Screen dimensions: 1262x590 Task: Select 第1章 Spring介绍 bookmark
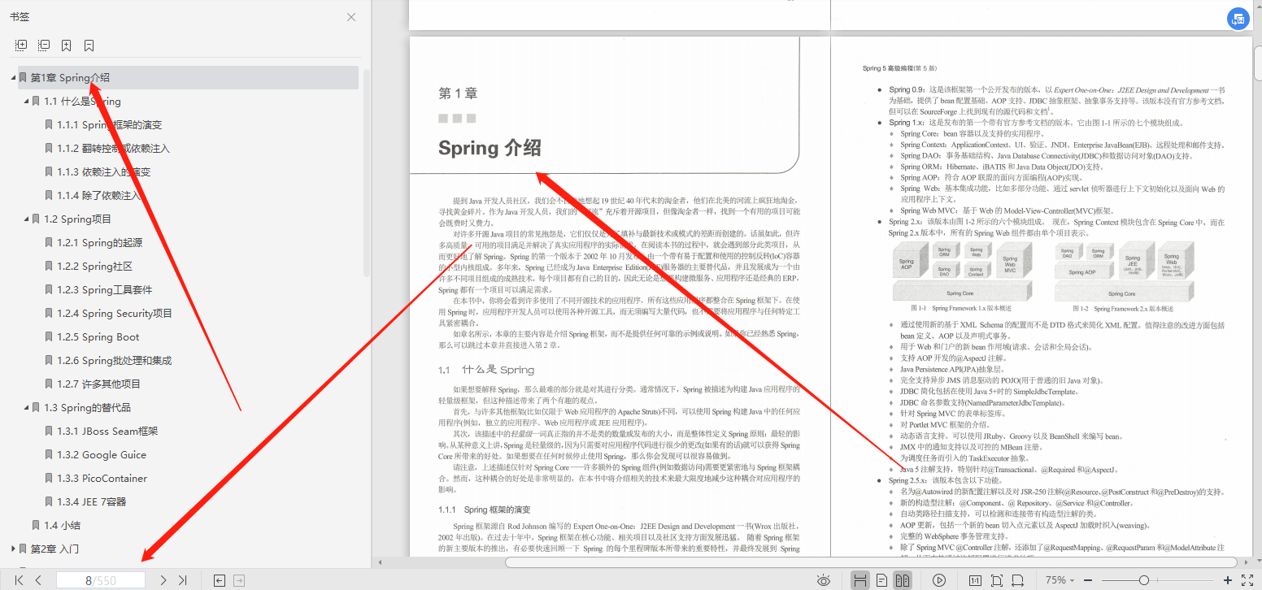pyautogui.click(x=188, y=78)
